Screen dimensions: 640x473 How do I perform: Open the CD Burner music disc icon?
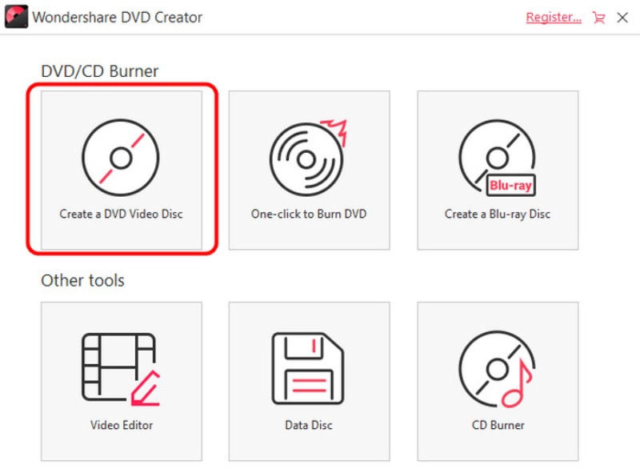(x=497, y=368)
